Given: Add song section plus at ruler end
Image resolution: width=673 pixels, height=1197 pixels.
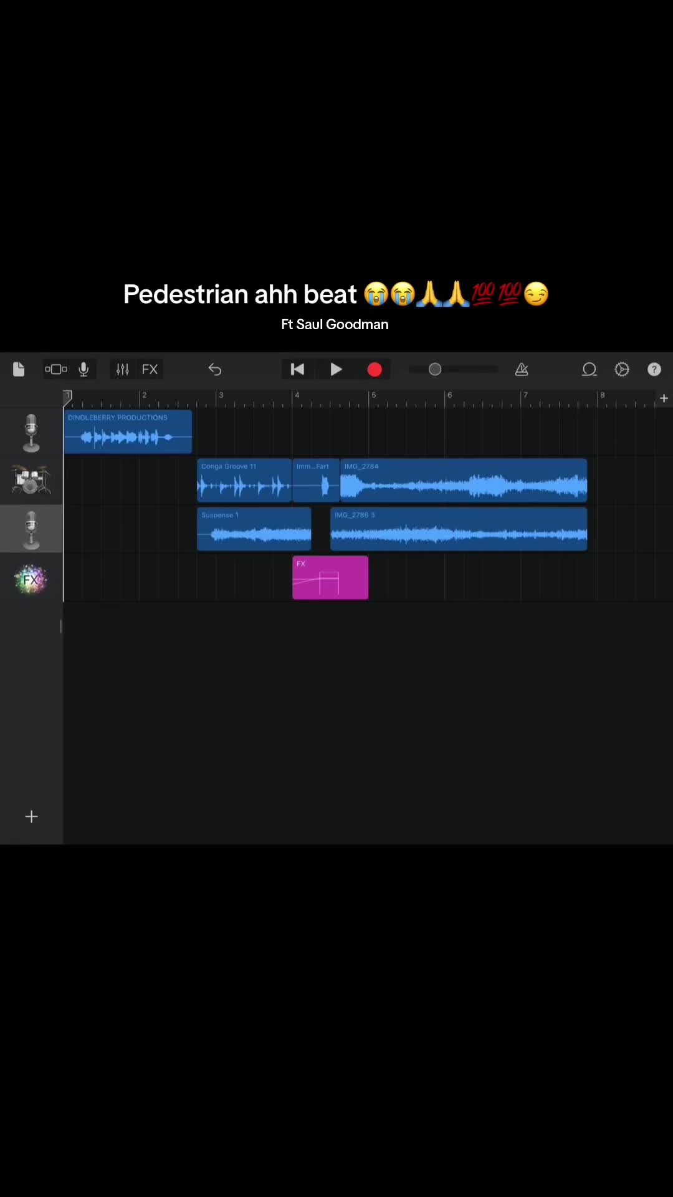Looking at the screenshot, I should 664,398.
